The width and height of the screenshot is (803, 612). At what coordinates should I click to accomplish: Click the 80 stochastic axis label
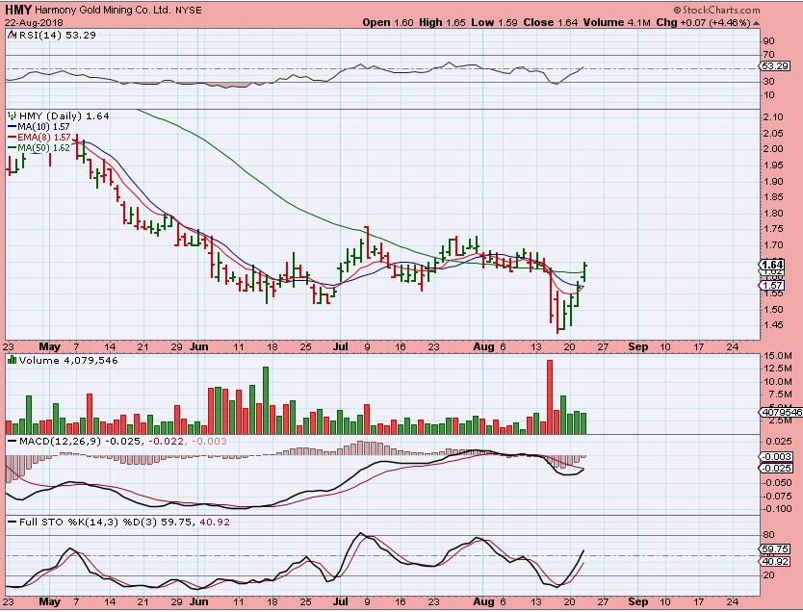(768, 535)
